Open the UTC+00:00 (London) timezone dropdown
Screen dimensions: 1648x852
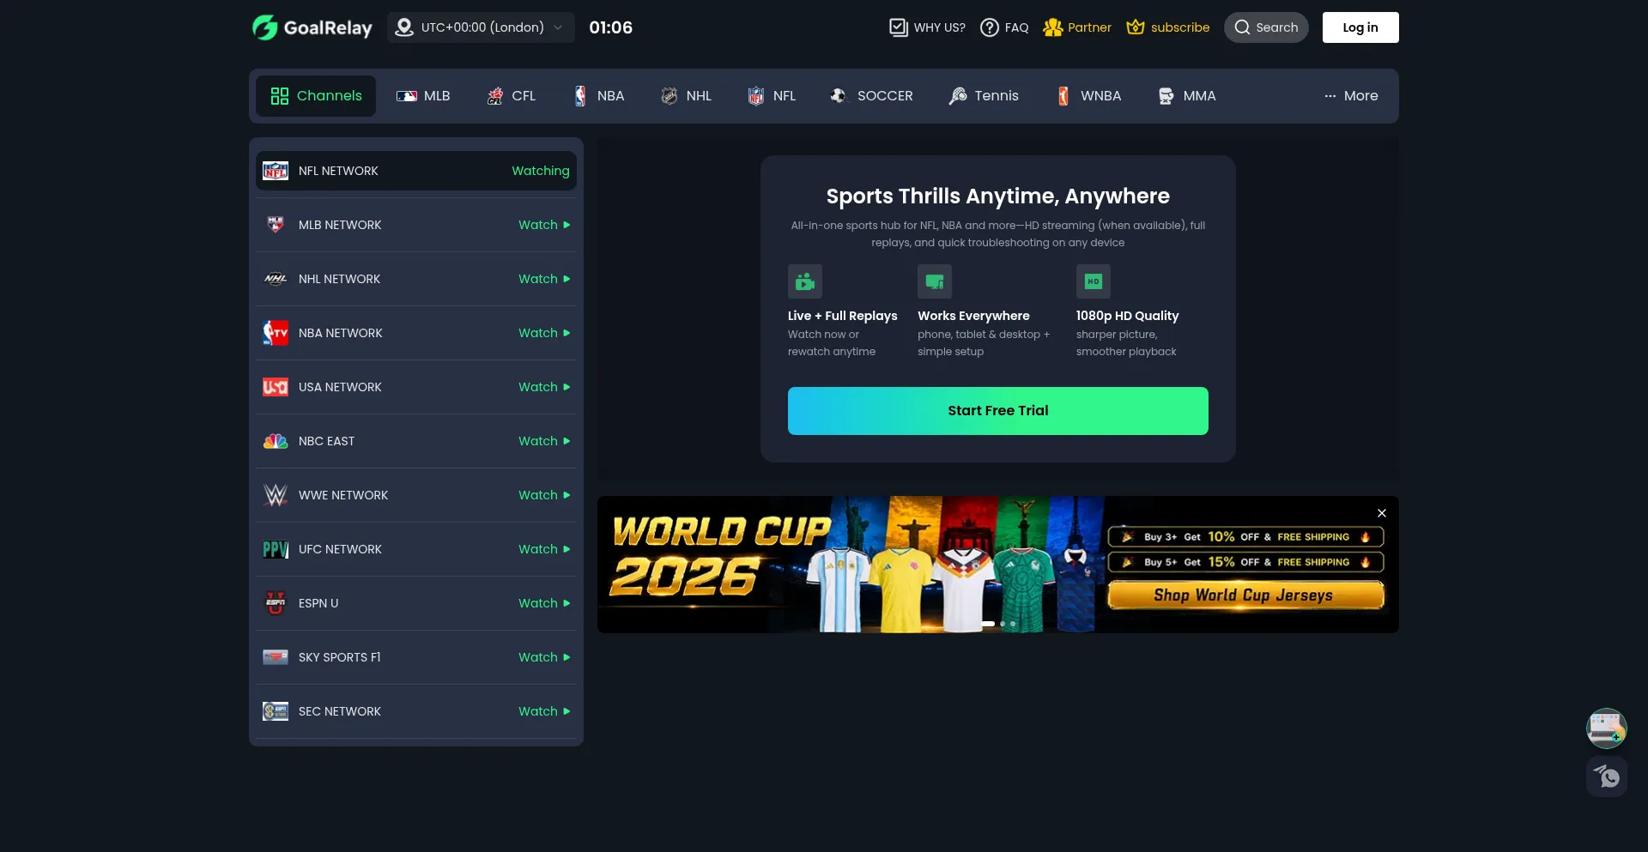pos(481,27)
